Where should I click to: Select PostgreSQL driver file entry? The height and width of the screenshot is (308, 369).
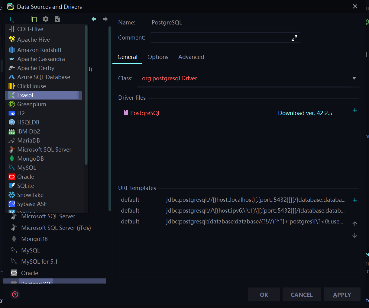pos(141,113)
